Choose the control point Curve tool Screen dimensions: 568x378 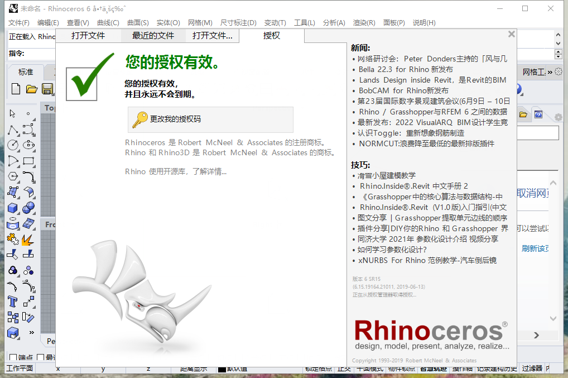28,130
